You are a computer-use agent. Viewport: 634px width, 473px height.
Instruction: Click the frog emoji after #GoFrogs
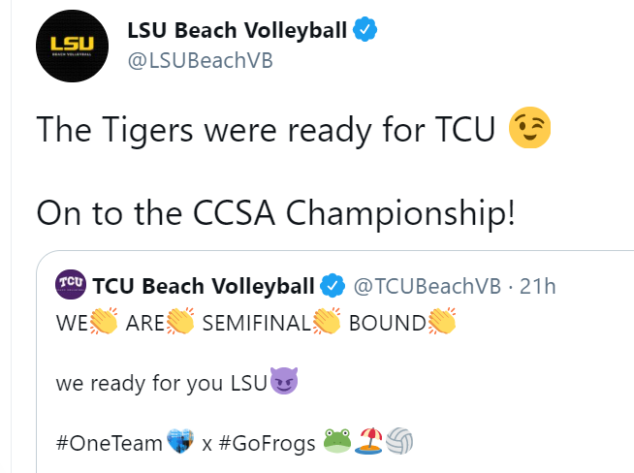[x=337, y=443]
